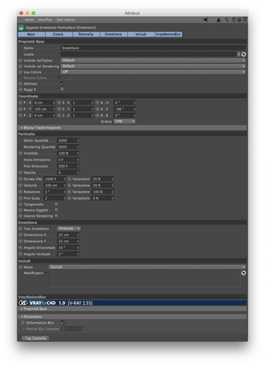Viewport: 265px width, 366px height.
Task: Click keyframe dot beside Angolo Orizzontale
Action: pyautogui.click(x=21, y=248)
